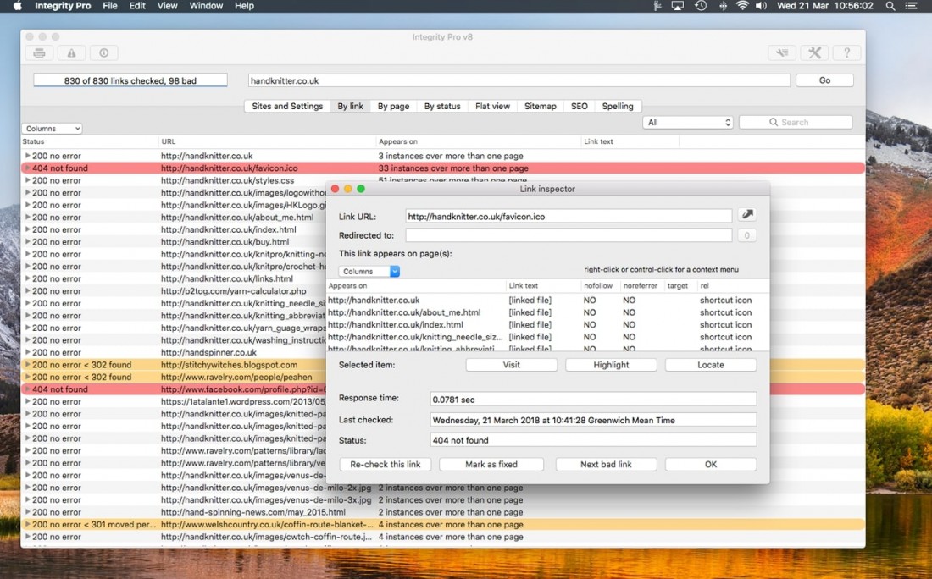The height and width of the screenshot is (579, 932).
Task: Click the warning triangle icon
Action: point(71,52)
